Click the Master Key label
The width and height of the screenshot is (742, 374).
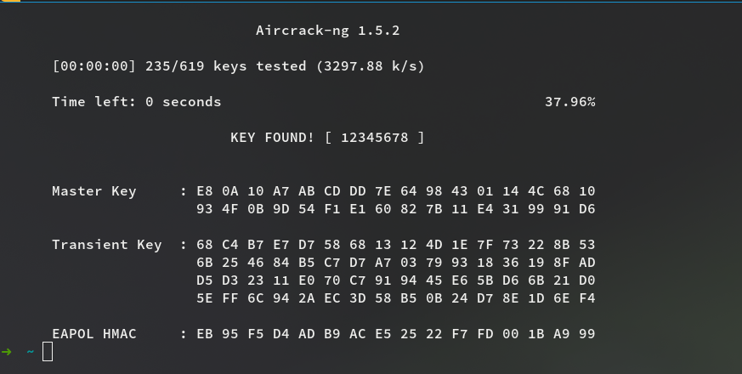click(93, 191)
